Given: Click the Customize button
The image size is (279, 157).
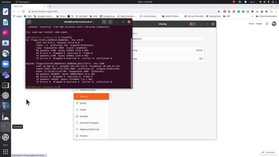Looking at the screenshot, I should (268, 152).
